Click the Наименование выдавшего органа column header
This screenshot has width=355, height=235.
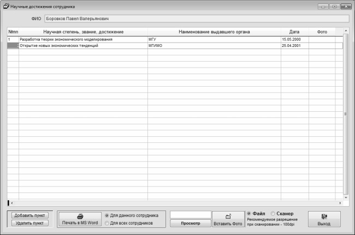[214, 32]
